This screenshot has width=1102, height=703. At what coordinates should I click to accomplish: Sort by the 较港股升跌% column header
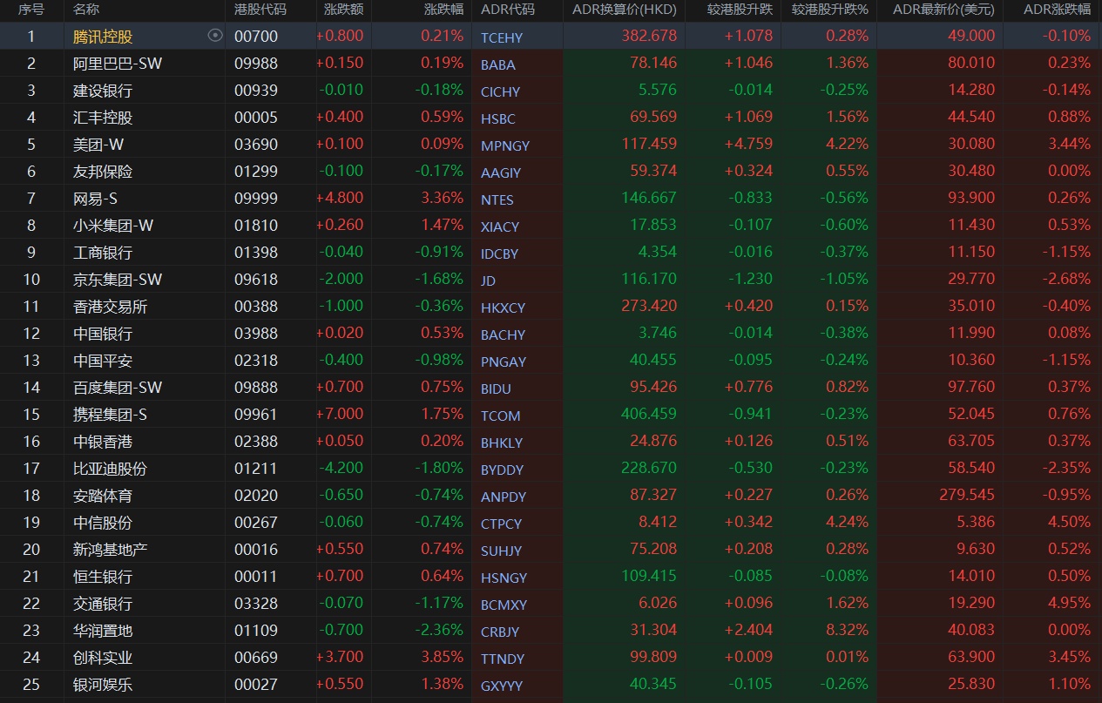click(x=830, y=10)
